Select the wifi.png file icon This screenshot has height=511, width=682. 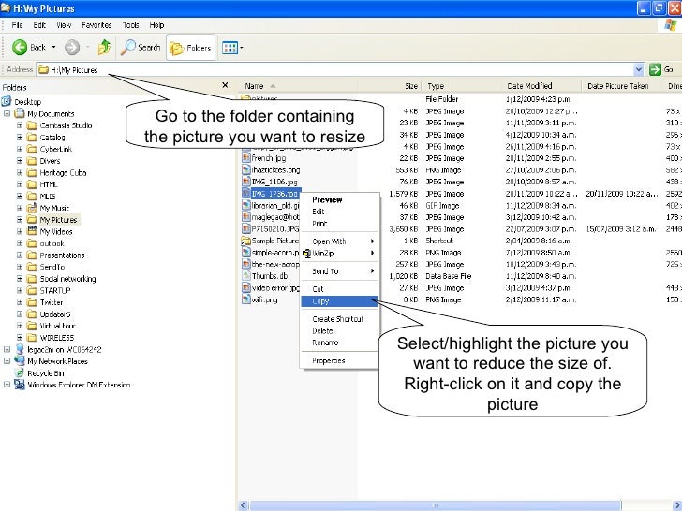point(246,299)
